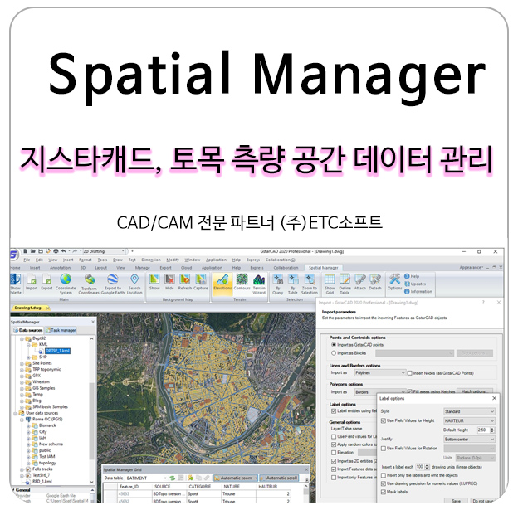The image size is (518, 510).
Task: Open the Dimension menu
Action: click(151, 260)
